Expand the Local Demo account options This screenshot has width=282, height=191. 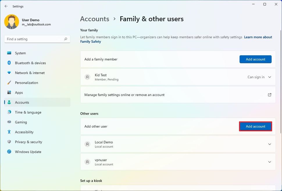[269, 144]
